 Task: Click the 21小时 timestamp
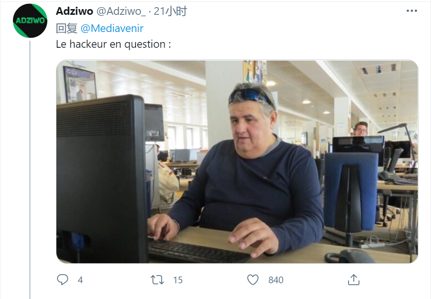170,11
